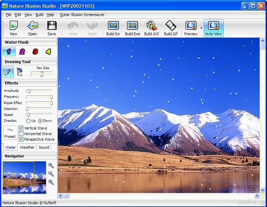Select the paint bucket fill tool
The width and height of the screenshot is (267, 207).
(19, 72)
